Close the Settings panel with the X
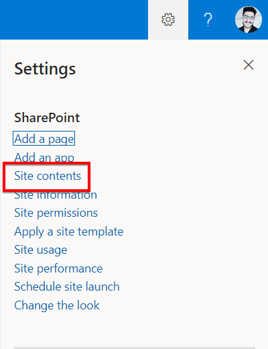Image resolution: width=268 pixels, height=349 pixels. (249, 65)
